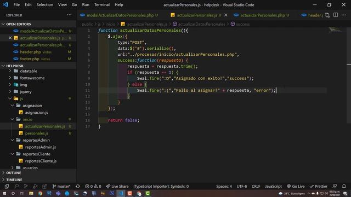Click the master branch indicator
This screenshot has height=197, width=351.
click(61, 186)
